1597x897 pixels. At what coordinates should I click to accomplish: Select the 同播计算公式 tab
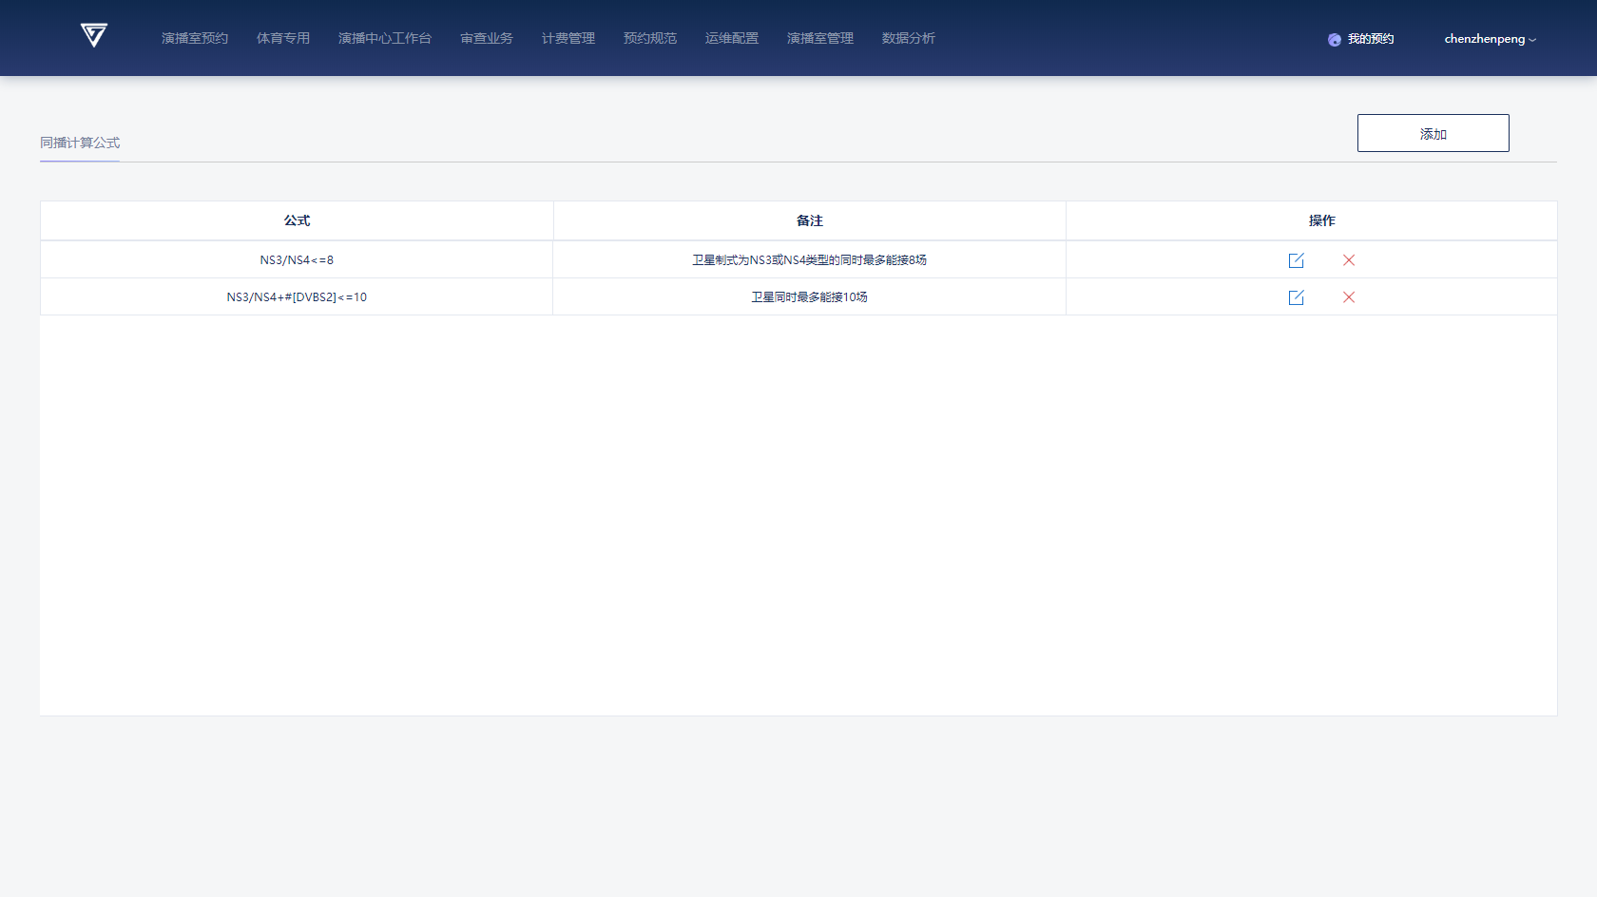[x=80, y=143]
